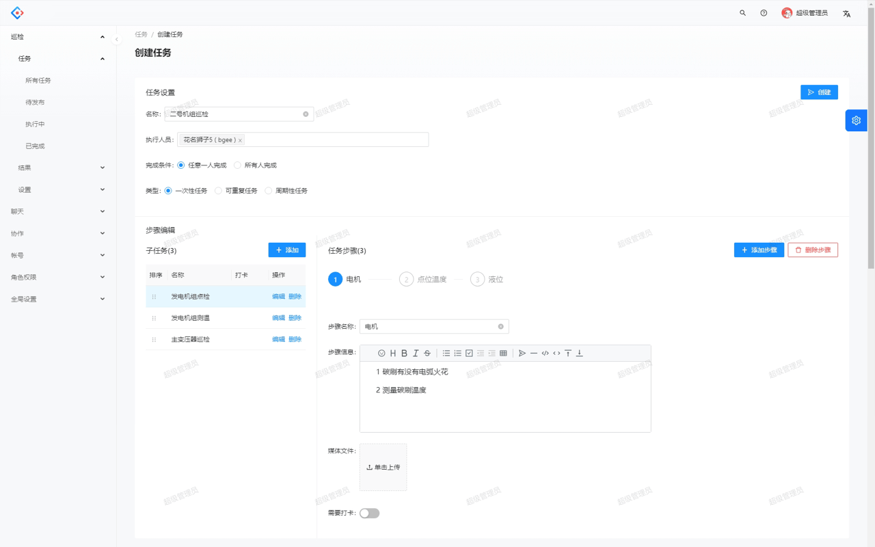The image size is (875, 547).
Task: Open the blue settings gear panel
Action: click(856, 120)
